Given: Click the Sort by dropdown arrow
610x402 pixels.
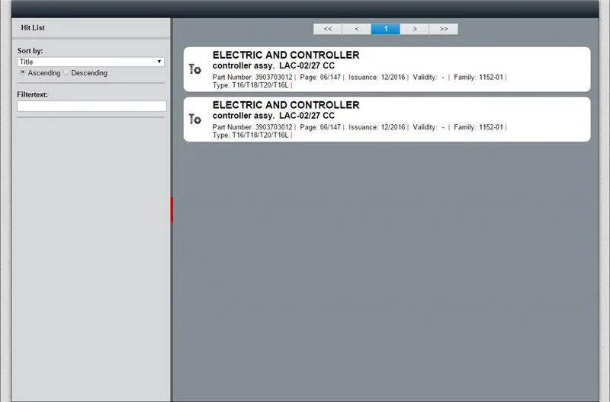Looking at the screenshot, I should pyautogui.click(x=159, y=62).
